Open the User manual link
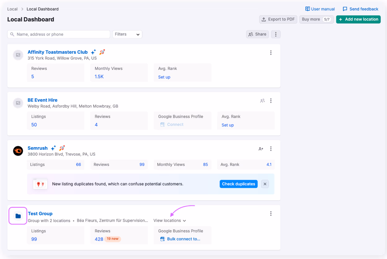The image size is (387, 259). point(320,9)
